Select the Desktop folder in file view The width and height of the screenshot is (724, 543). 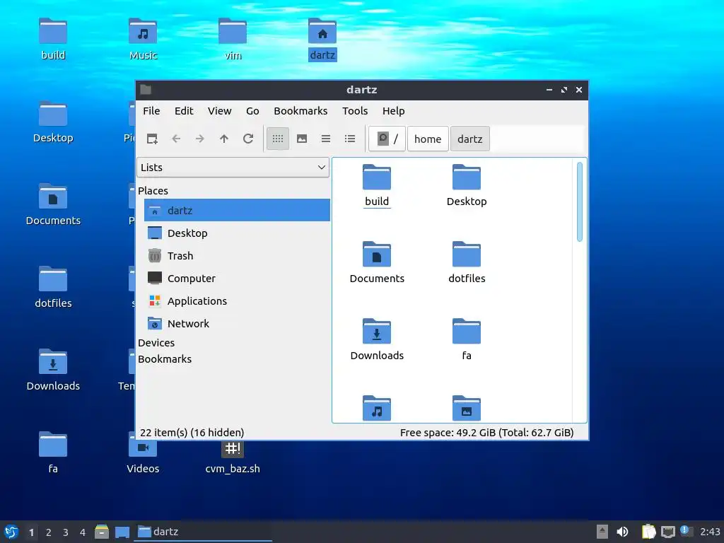[x=467, y=186]
